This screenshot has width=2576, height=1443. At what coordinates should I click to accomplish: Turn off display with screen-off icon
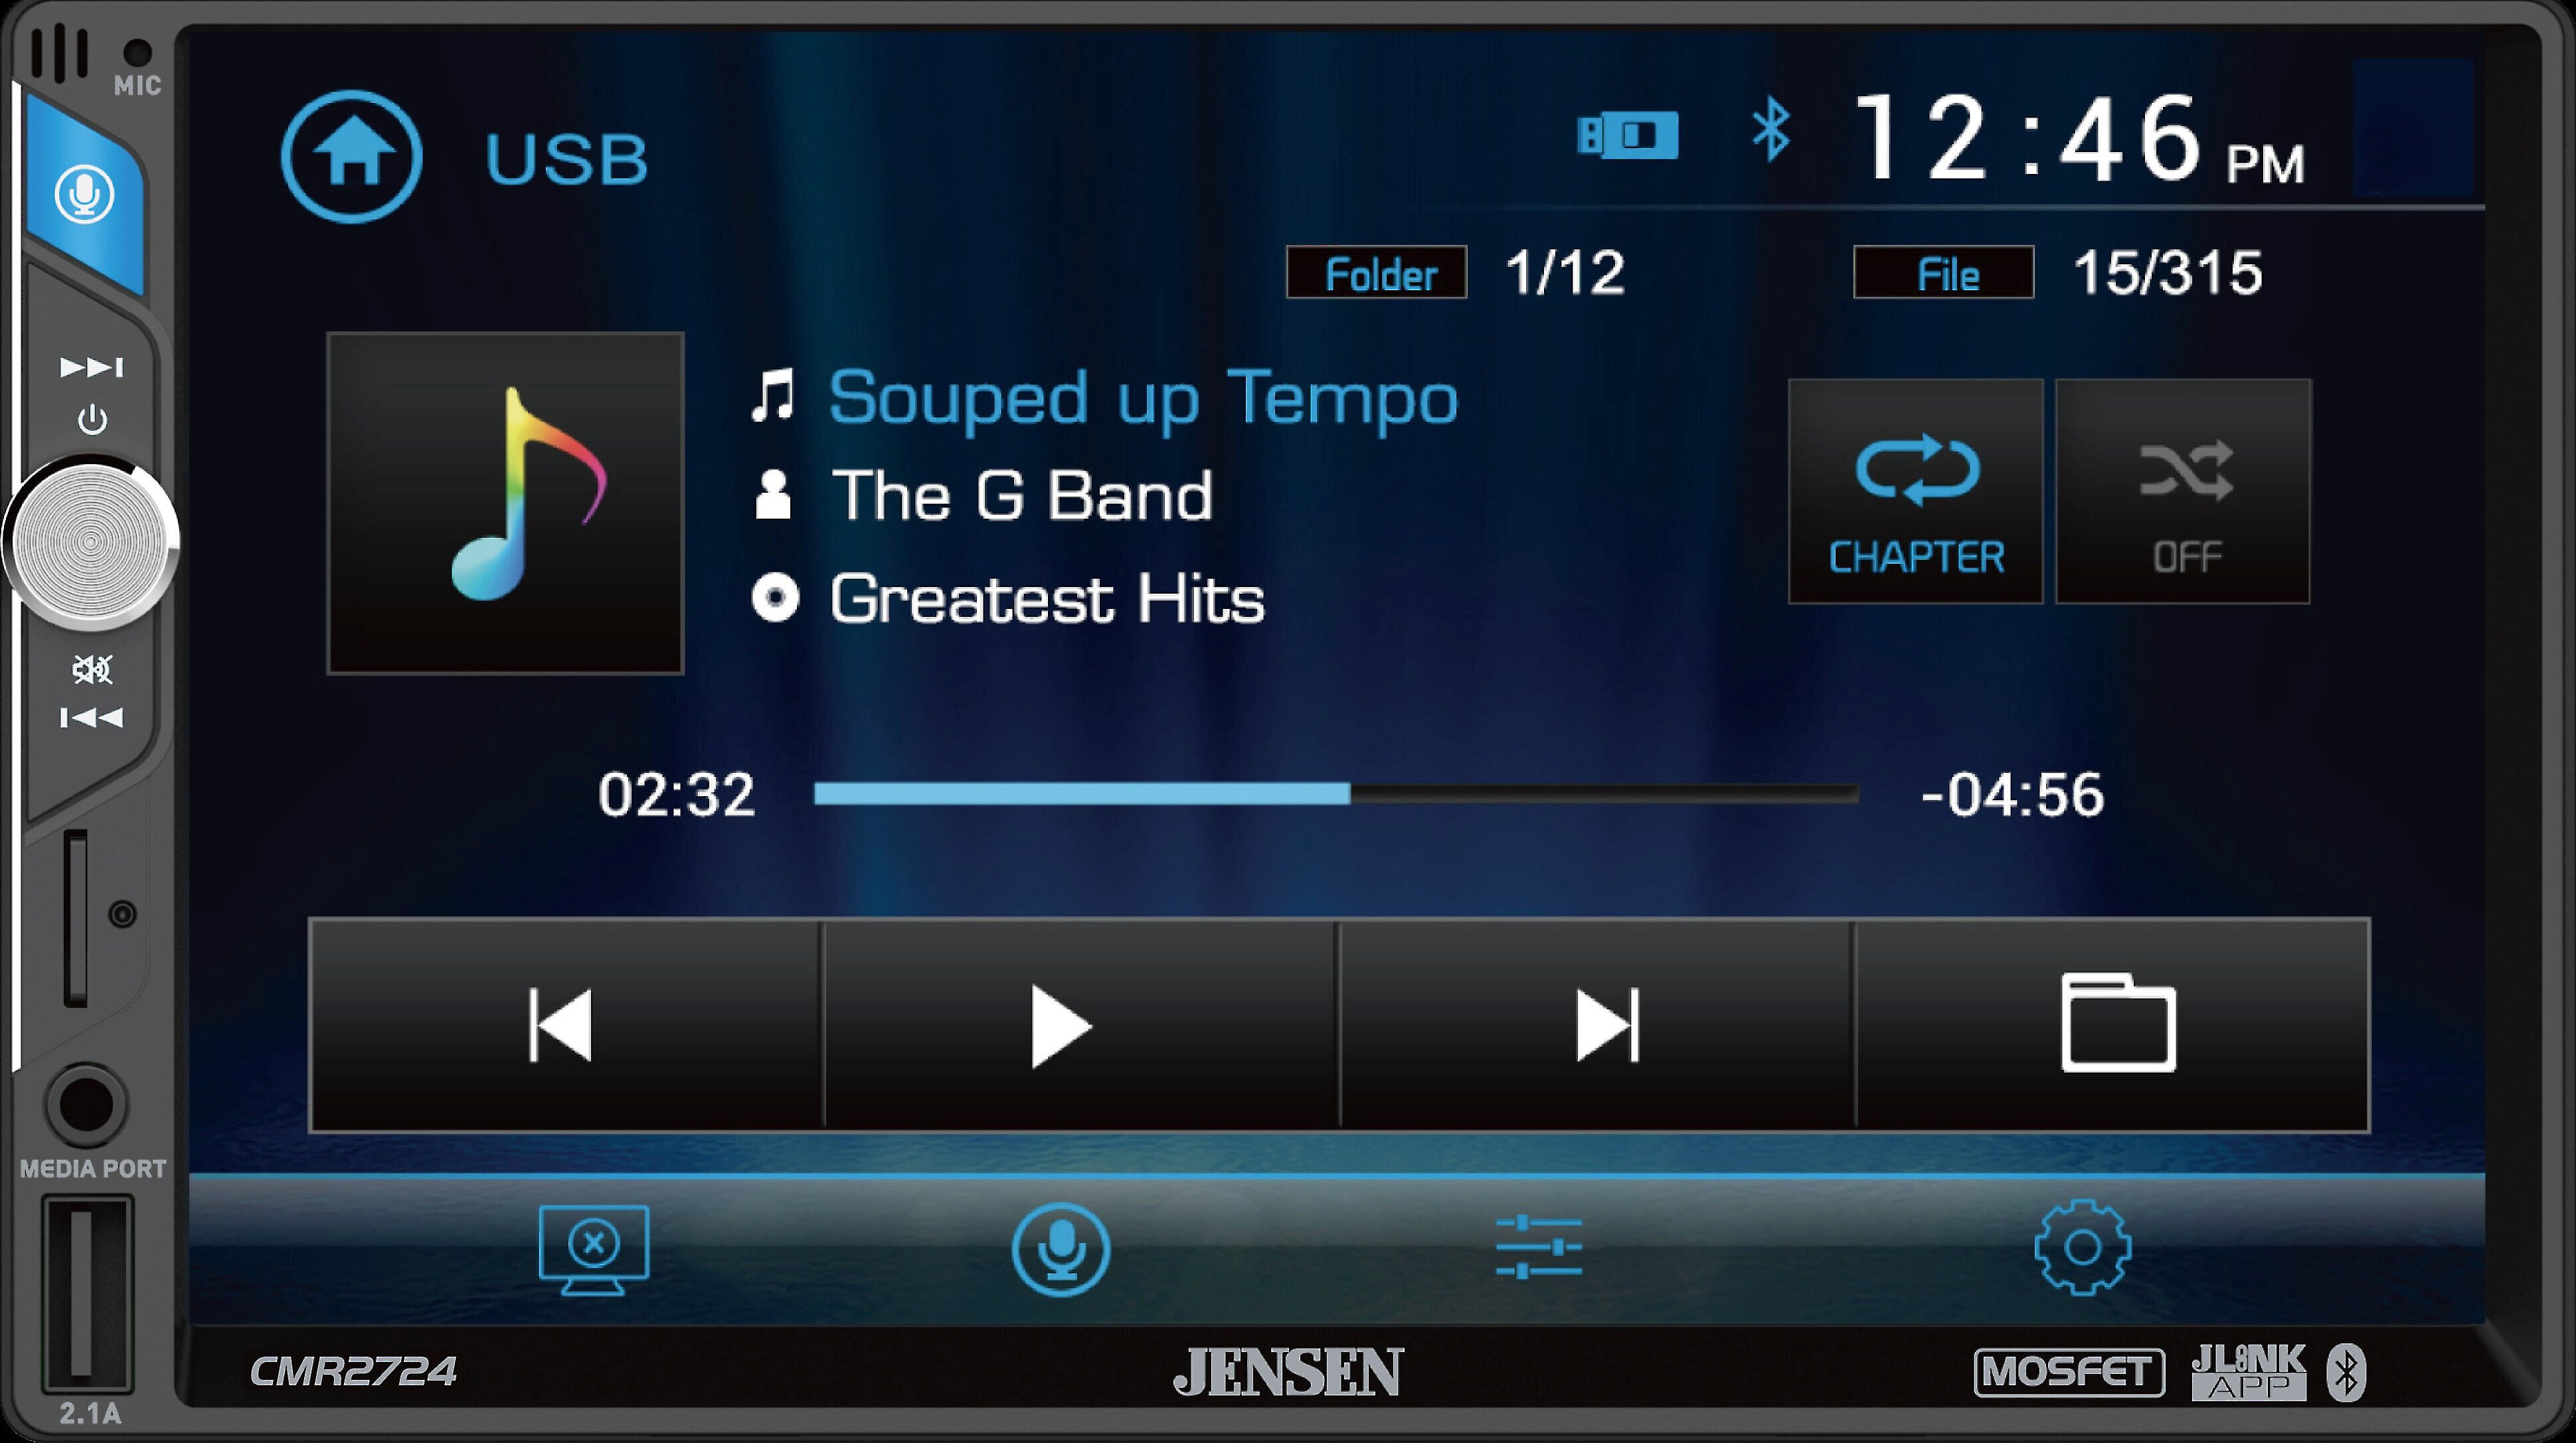coord(593,1249)
